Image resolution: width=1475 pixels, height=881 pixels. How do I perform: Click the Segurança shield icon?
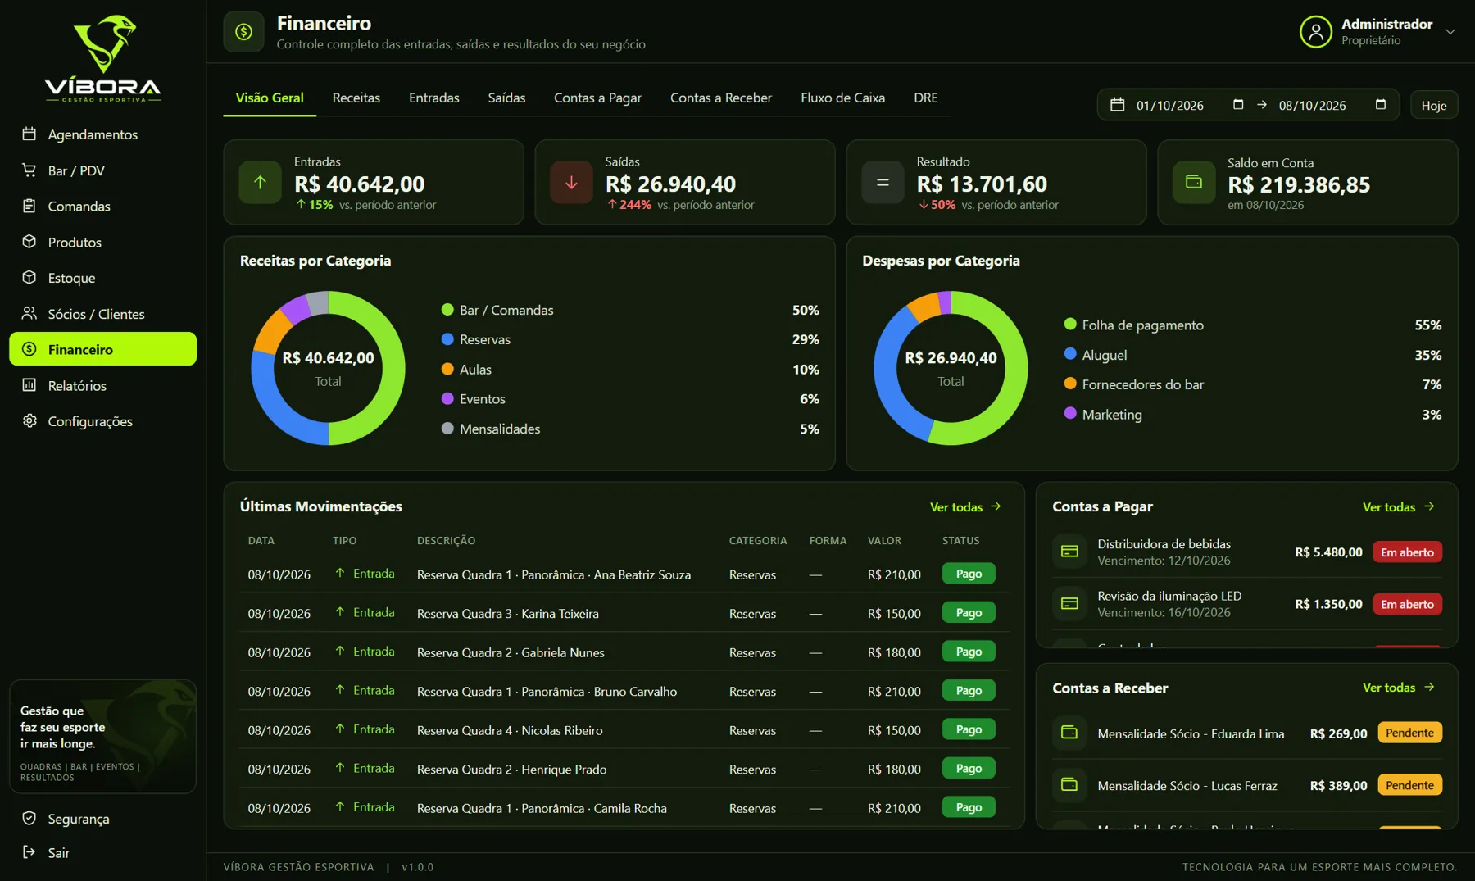coord(29,818)
